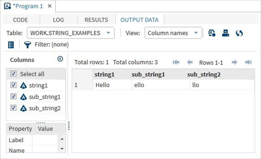261x159 pixels.
Task: Click the string1 column header
Action: pos(104,75)
